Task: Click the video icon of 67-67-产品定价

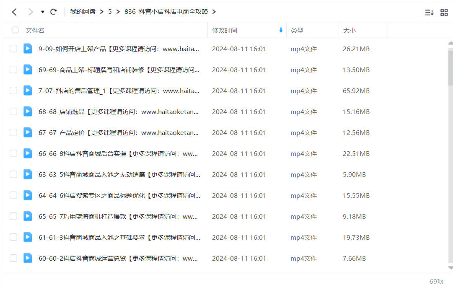Action: click(x=28, y=132)
